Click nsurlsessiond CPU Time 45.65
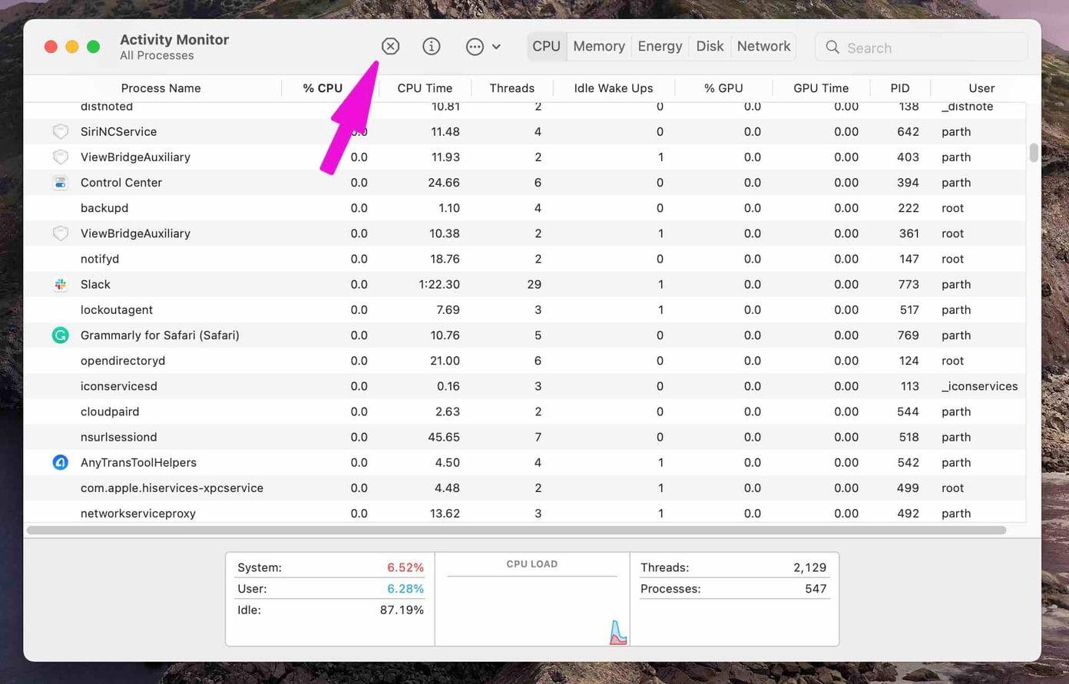 444,437
